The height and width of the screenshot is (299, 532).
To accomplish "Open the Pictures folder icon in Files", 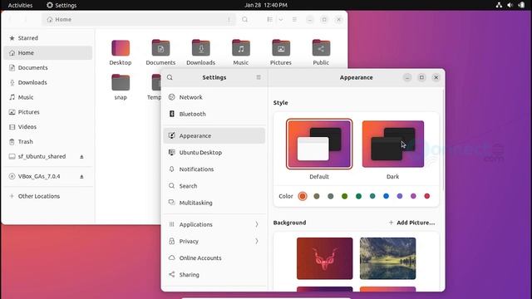I will click(281, 48).
